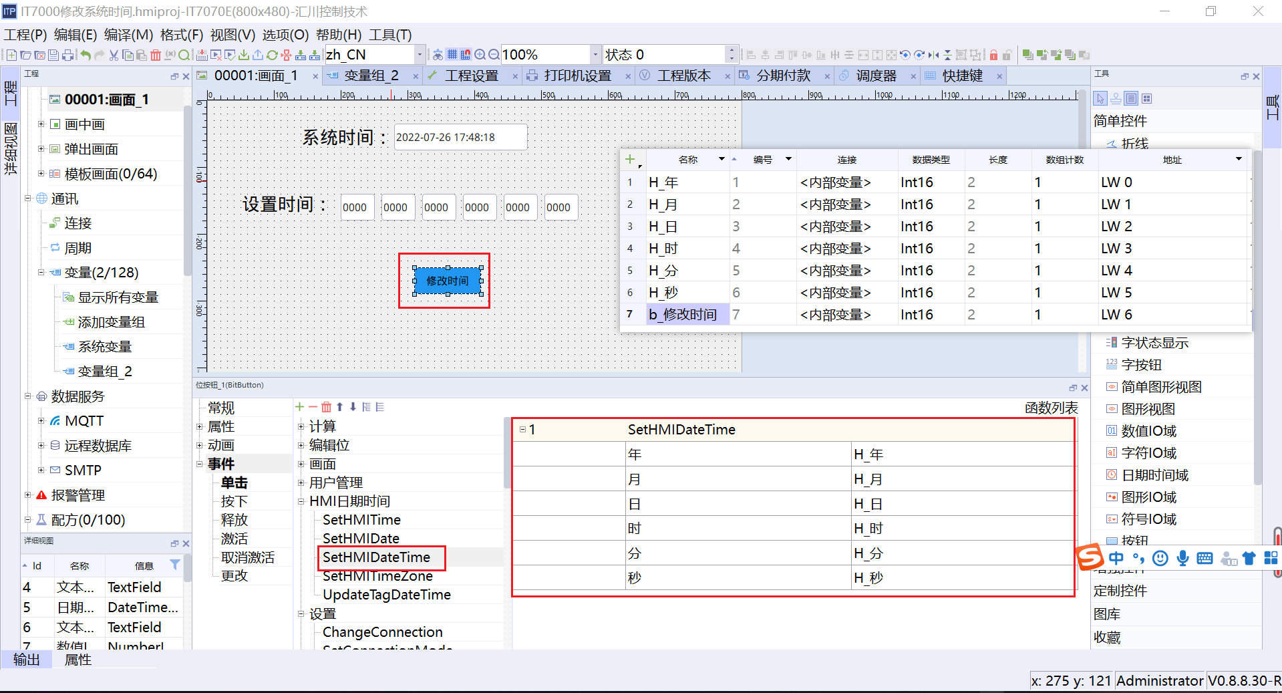Screen dimensions: 1282x693
Task: Open the 编译(M) menu
Action: 128,35
